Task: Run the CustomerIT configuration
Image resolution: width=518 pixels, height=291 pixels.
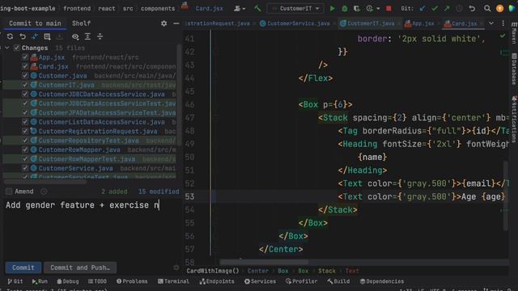Action: coord(332,9)
